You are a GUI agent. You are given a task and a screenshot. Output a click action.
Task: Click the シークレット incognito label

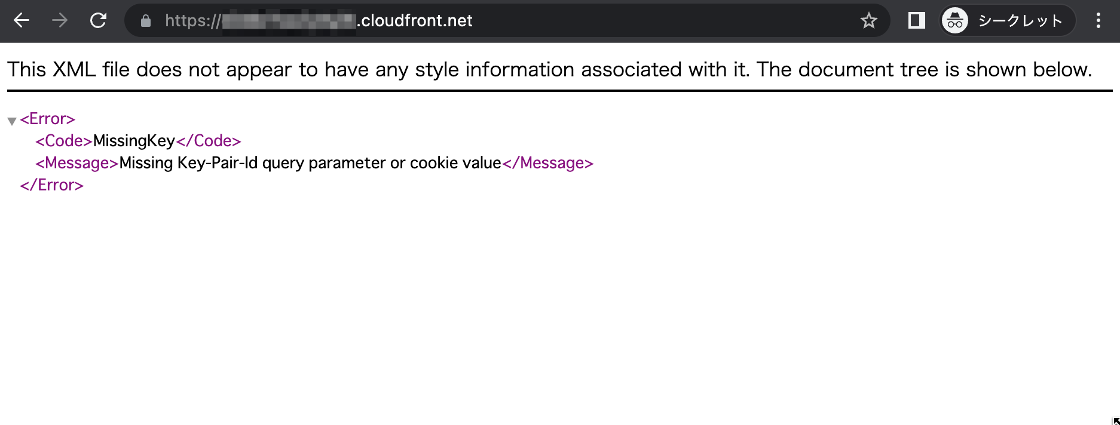coord(1020,21)
